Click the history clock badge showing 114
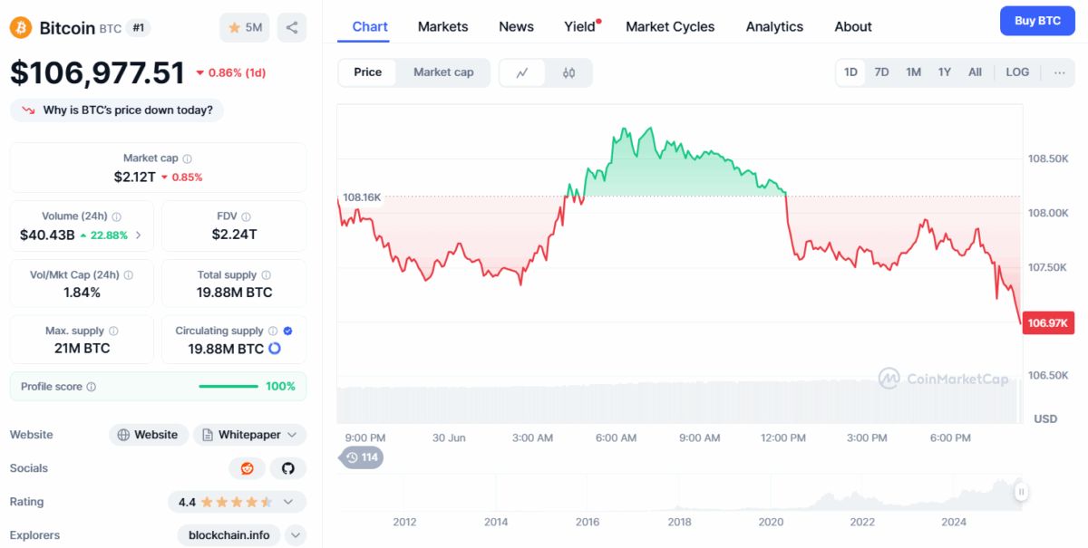The height and width of the screenshot is (548, 1088). [361, 457]
